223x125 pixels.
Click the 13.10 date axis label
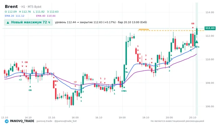point(5,117)
